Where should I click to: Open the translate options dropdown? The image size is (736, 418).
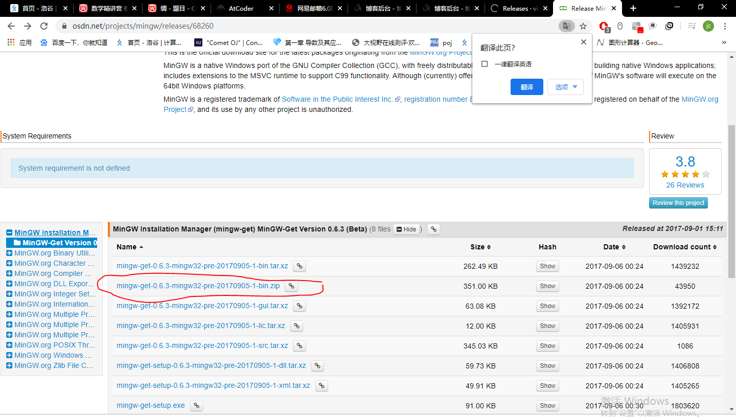(565, 87)
